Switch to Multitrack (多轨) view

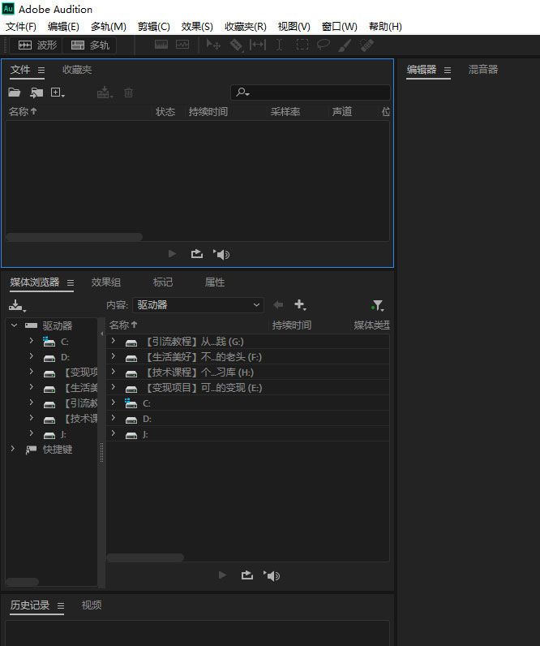tap(90, 45)
